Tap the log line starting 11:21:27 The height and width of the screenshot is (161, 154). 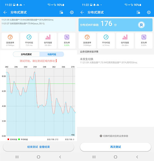23,24
